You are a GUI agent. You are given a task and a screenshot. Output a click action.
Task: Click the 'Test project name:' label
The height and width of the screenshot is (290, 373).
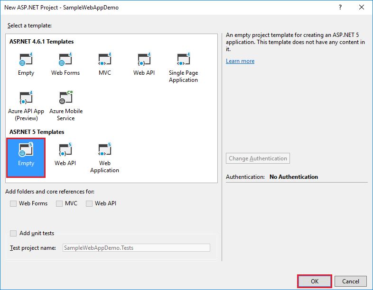[x=33, y=248]
